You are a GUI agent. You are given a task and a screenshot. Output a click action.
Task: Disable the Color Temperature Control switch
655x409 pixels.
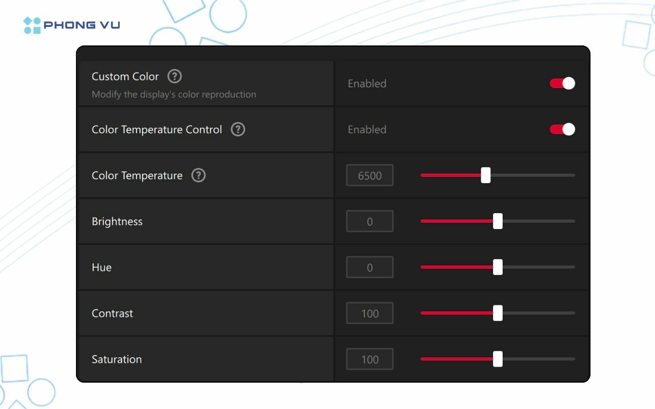(x=562, y=130)
